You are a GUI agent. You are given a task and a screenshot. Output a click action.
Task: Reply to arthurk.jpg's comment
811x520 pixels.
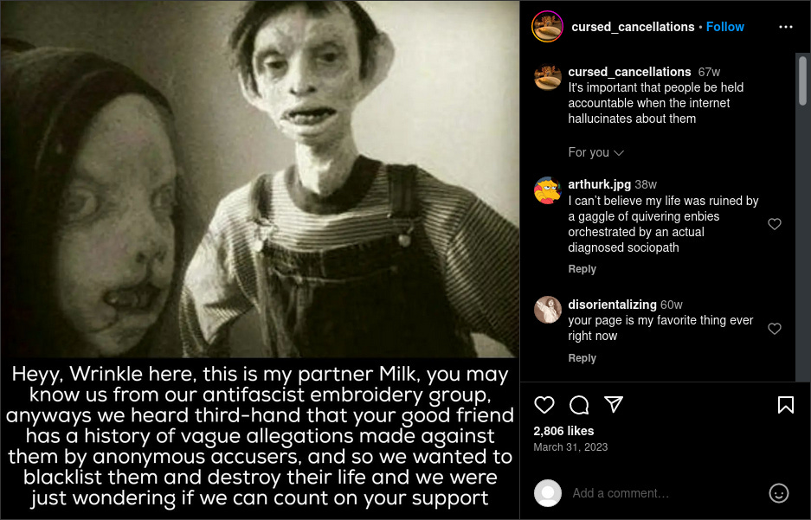coord(582,269)
